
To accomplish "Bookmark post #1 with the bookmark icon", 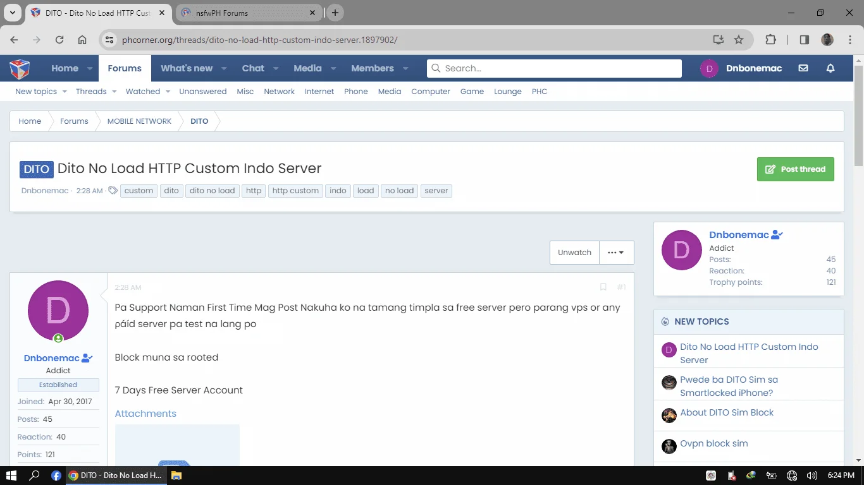I will (x=603, y=287).
